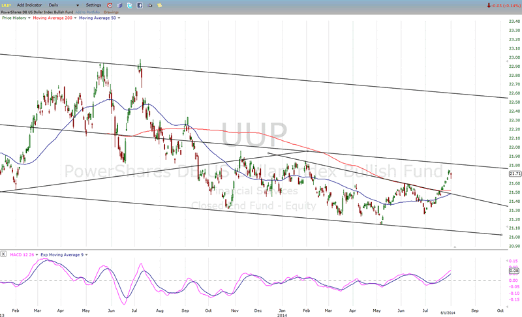Expand the MACD 12 26 dropdown

coord(37,255)
